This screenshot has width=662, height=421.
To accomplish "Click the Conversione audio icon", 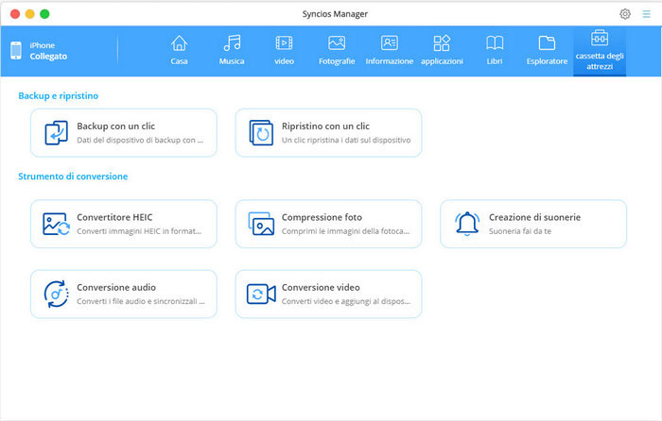I will 56,295.
